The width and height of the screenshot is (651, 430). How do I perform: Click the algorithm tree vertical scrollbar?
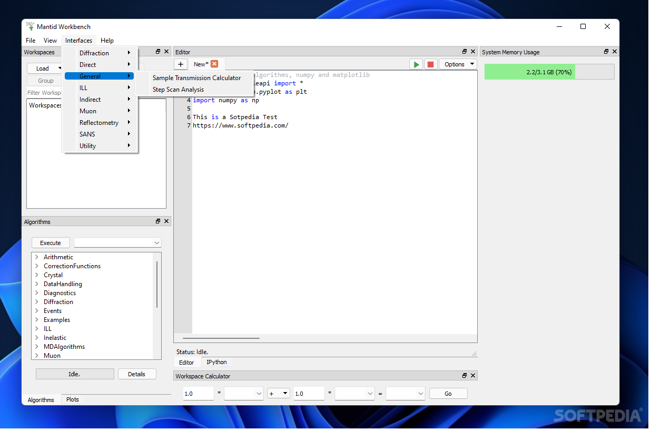pos(157,285)
